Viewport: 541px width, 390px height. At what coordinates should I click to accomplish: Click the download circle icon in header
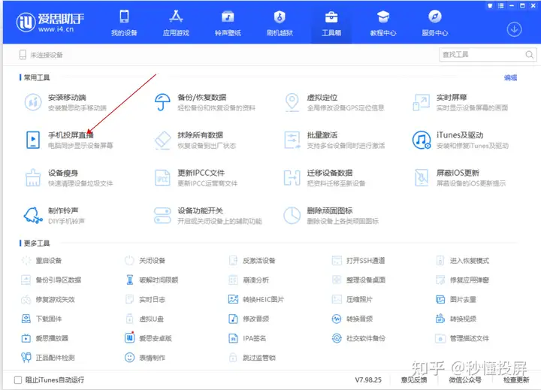pos(514,29)
